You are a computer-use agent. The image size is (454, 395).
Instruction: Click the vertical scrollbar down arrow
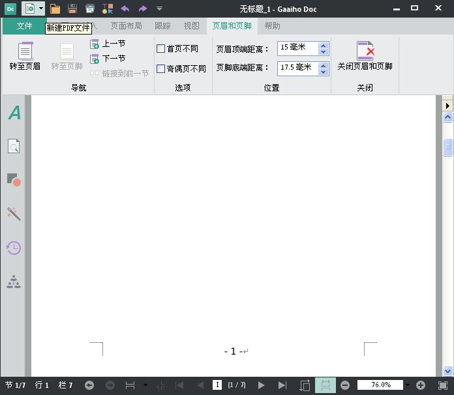click(447, 370)
